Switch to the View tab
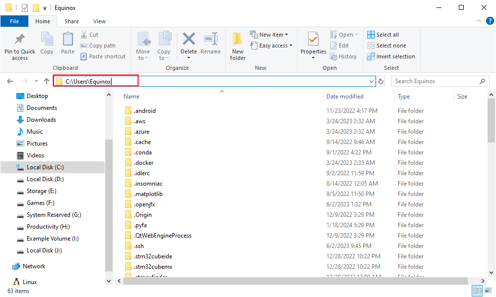 click(99, 21)
